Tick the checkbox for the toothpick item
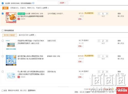 pyautogui.click(x=3, y=41)
